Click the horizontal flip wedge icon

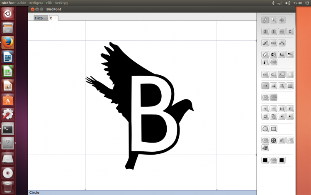tap(290, 54)
